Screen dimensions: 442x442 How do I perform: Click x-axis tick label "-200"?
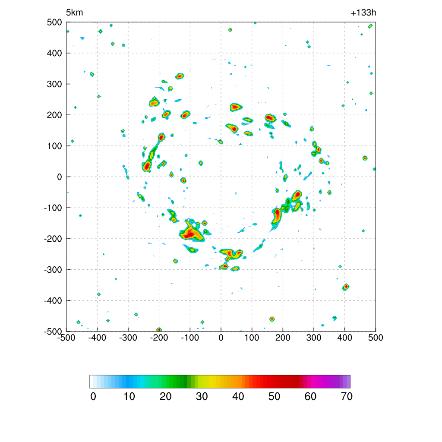point(159,338)
